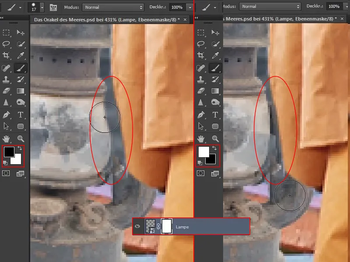The height and width of the screenshot is (262, 350).
Task: Toggle Quick Mask mode in right window
Action: pyautogui.click(x=201, y=173)
